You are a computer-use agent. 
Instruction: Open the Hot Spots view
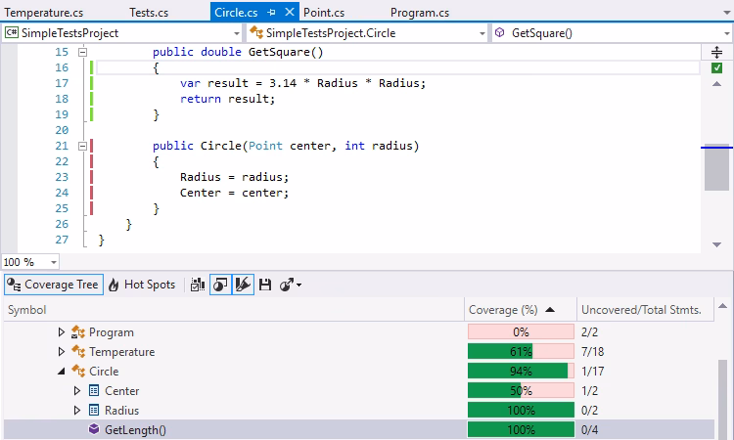point(142,285)
